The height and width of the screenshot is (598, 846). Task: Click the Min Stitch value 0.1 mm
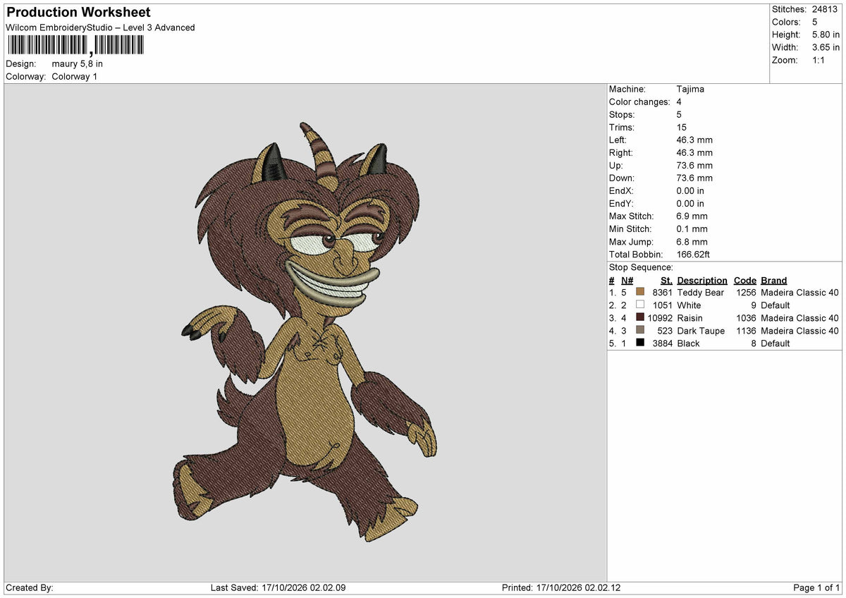click(692, 228)
